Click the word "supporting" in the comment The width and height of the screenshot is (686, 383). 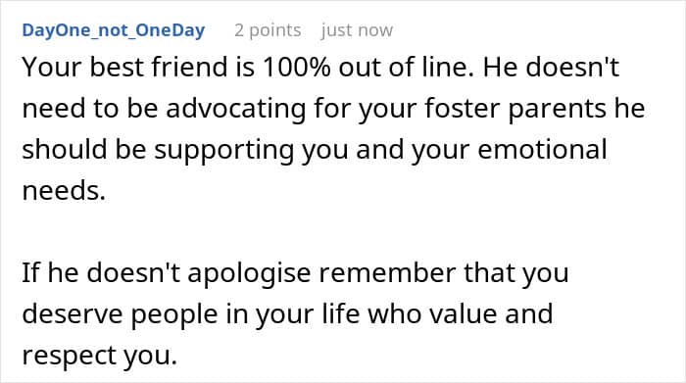[224, 151]
